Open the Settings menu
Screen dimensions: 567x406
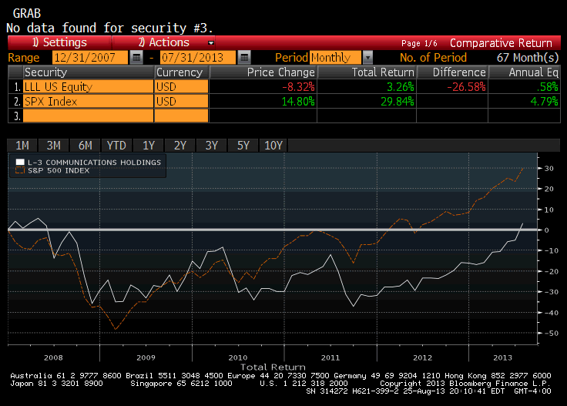[x=59, y=42]
